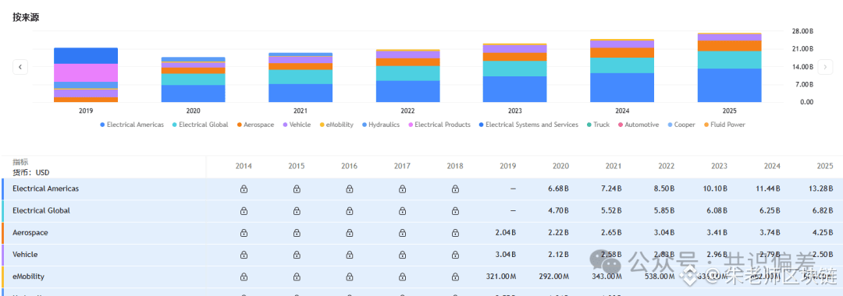Click lock icon for Vehicle 2015
Image resolution: width=843 pixels, height=296 pixels.
(x=297, y=255)
